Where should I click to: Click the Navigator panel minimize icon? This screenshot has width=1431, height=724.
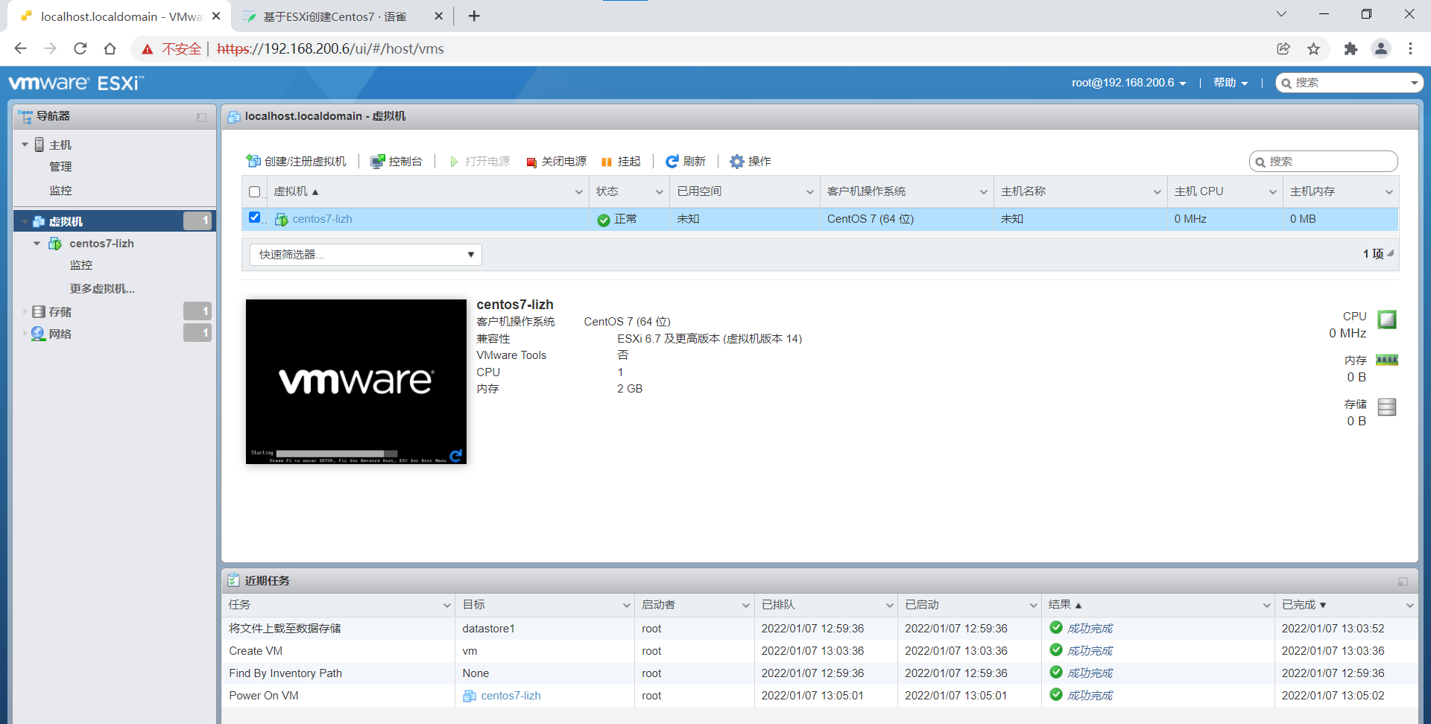tap(201, 117)
